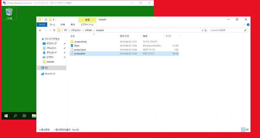This screenshot has width=260, height=138.
Task: Select クイック アクセス in navigation pane
Action: coord(52,39)
